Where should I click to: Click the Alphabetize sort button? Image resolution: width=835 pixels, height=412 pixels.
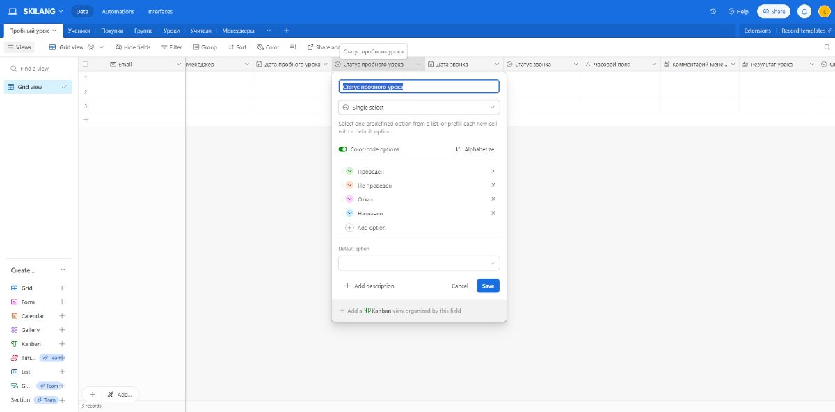[x=475, y=149]
